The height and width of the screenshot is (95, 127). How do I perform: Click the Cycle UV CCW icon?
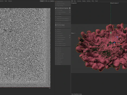point(56,54)
